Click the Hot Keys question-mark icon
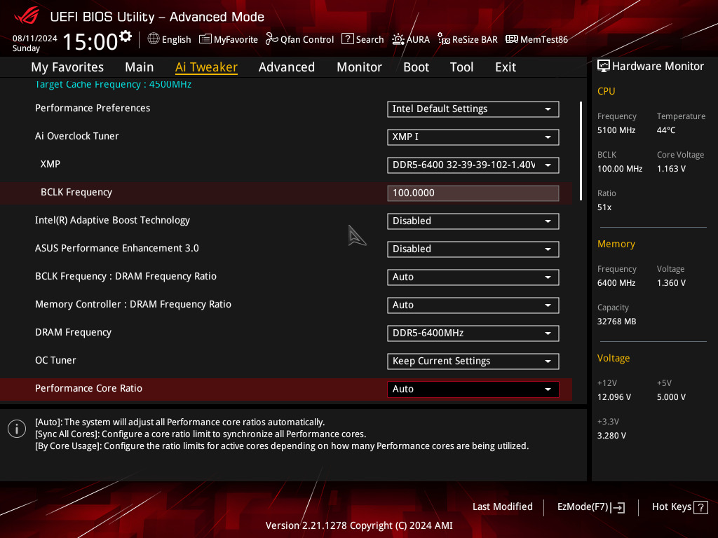The height and width of the screenshot is (538, 718). (700, 507)
